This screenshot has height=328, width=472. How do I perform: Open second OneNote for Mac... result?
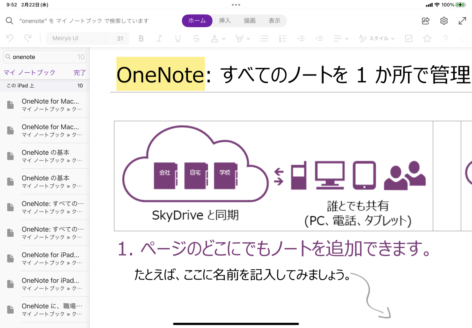pos(45,130)
